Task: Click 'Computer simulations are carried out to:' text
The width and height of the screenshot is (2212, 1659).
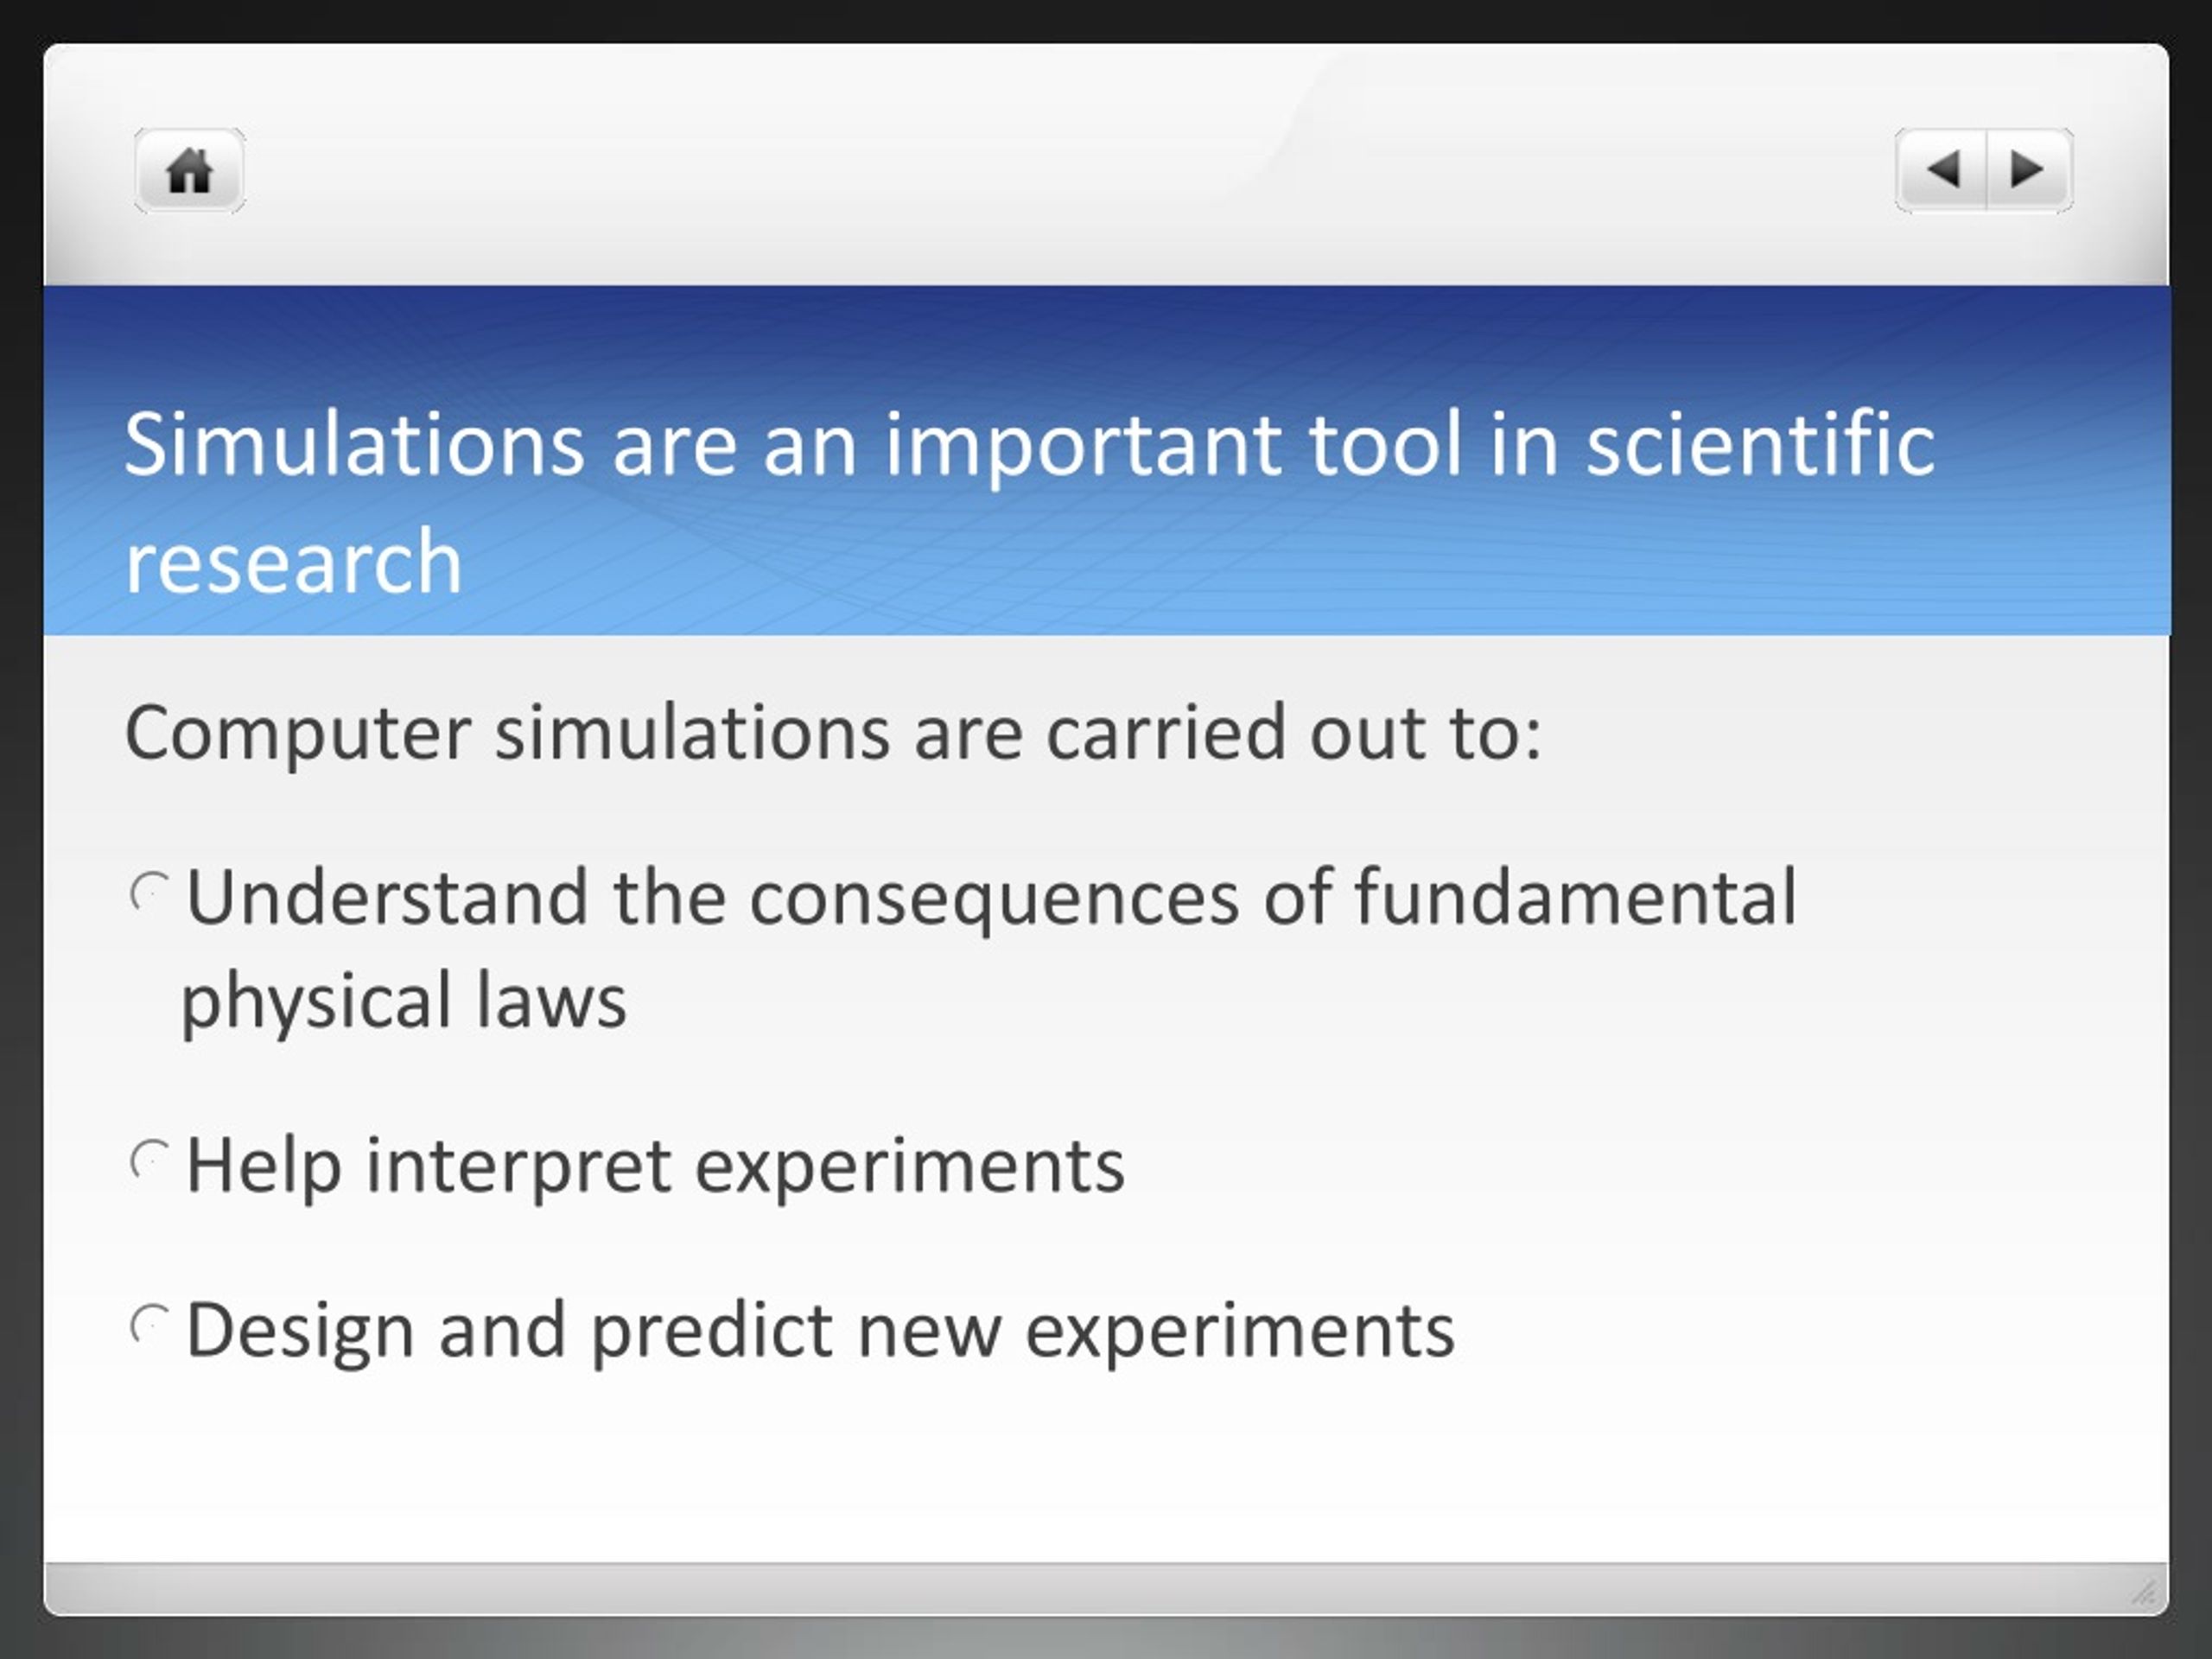Action: coord(833,733)
